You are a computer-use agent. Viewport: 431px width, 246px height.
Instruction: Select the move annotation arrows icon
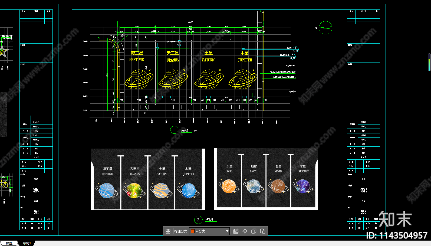click(245, 231)
